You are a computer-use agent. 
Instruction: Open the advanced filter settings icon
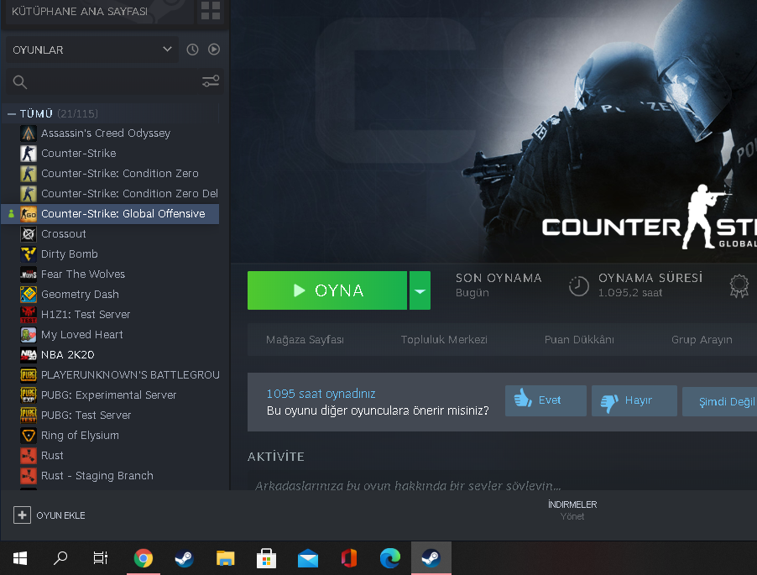click(x=211, y=81)
